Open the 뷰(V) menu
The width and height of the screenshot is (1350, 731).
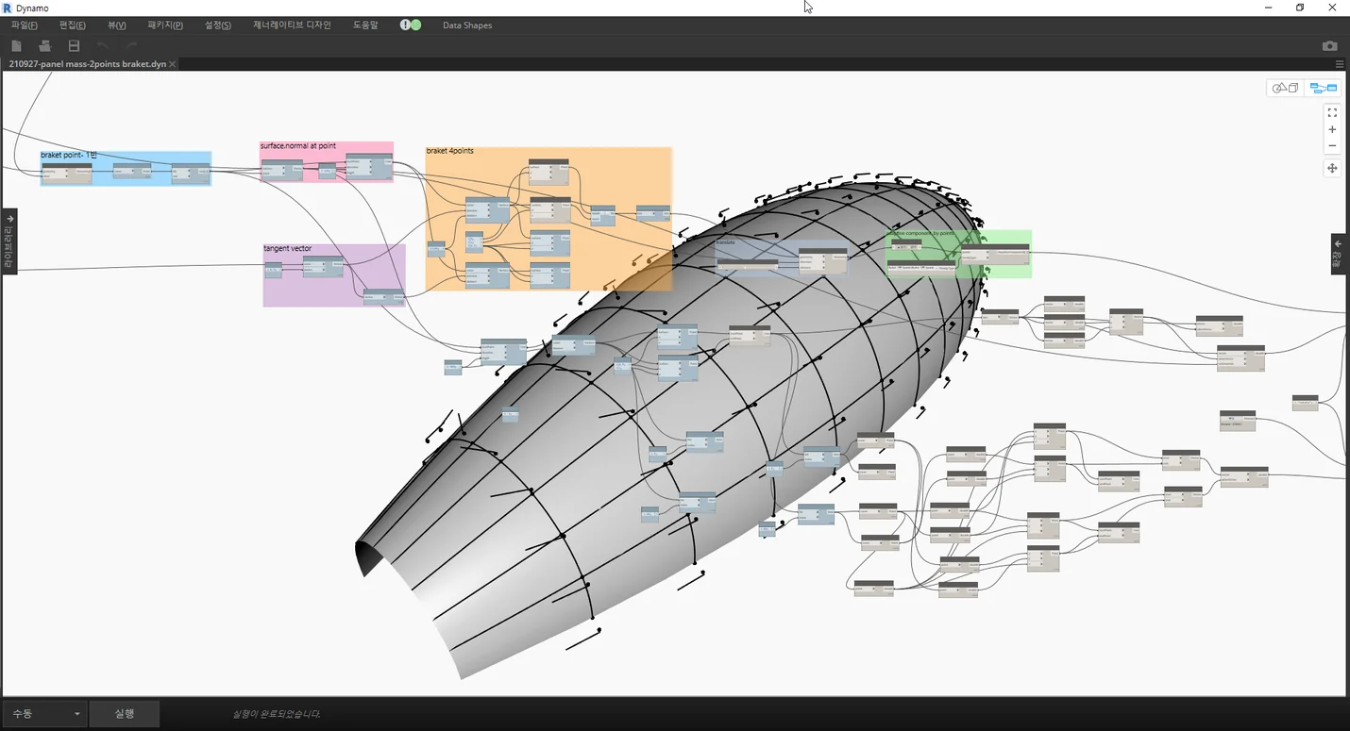pos(117,25)
